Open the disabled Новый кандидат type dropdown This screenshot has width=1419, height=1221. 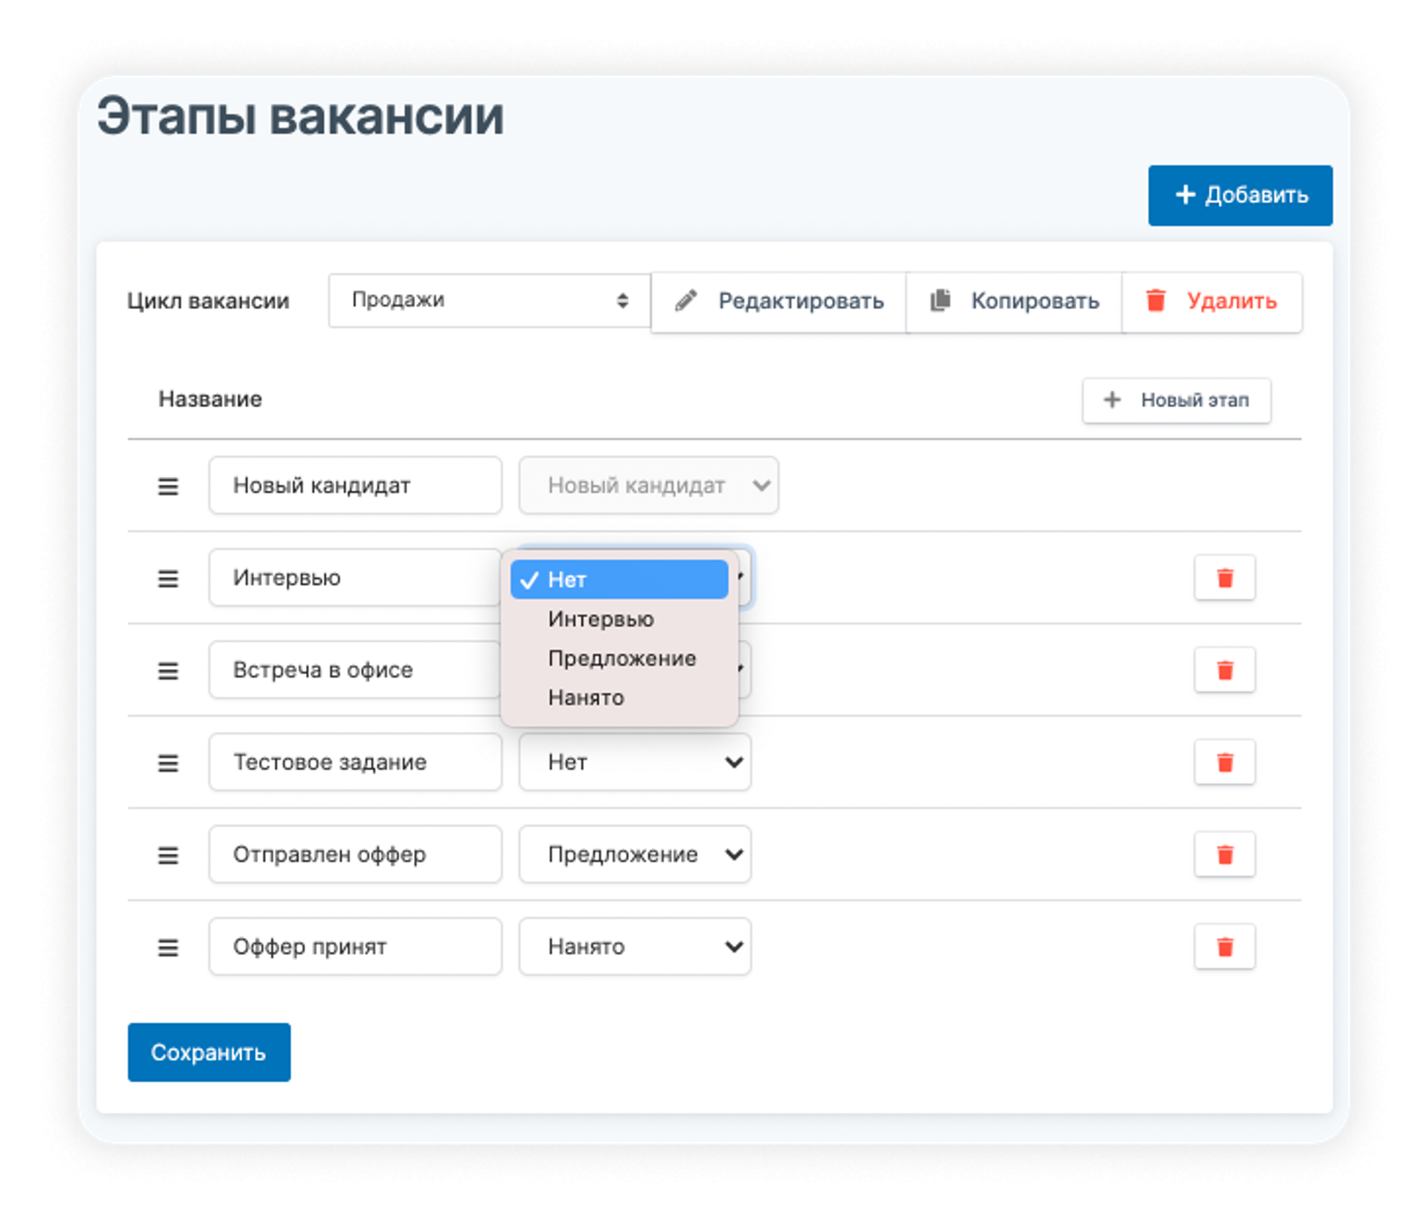(648, 486)
